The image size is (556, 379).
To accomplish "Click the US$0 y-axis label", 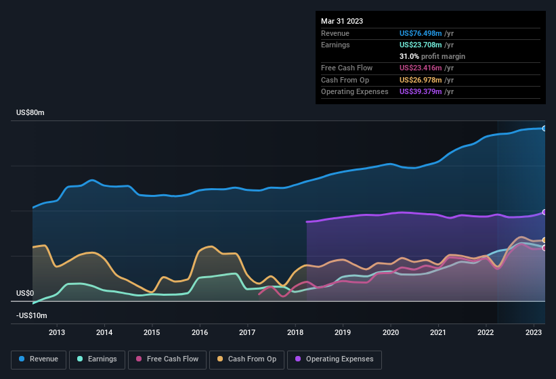I will coord(25,293).
